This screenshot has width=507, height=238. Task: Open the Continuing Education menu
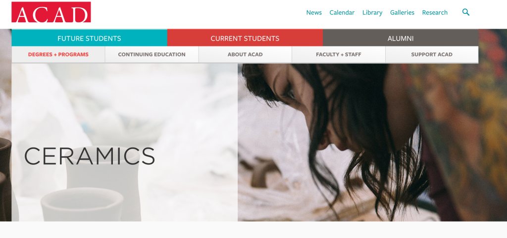tap(152, 54)
